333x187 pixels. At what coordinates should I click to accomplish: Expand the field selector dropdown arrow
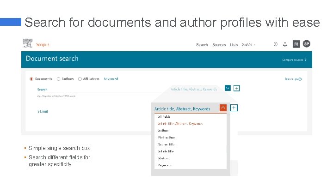228,88
